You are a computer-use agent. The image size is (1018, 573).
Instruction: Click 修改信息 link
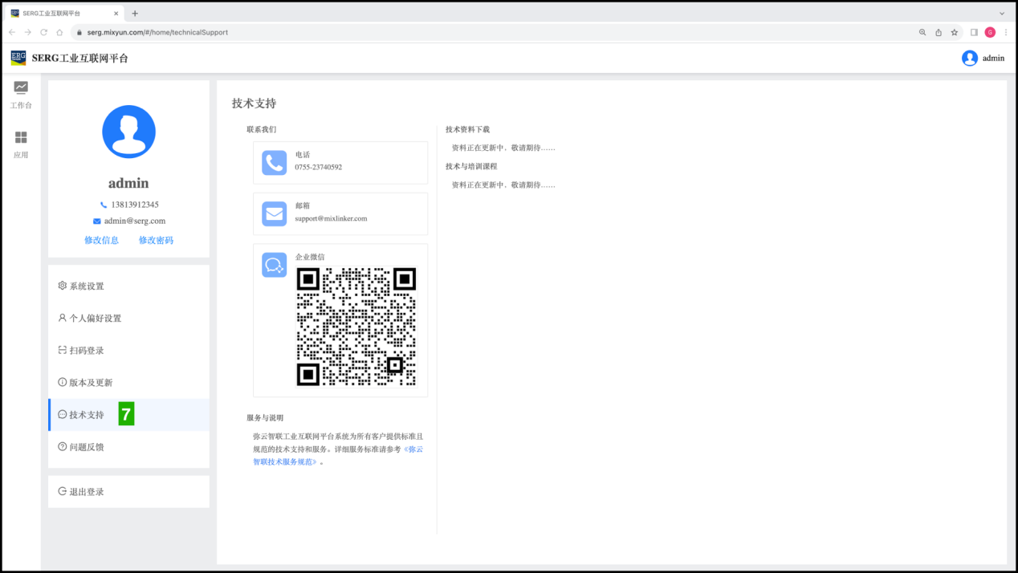click(x=101, y=240)
